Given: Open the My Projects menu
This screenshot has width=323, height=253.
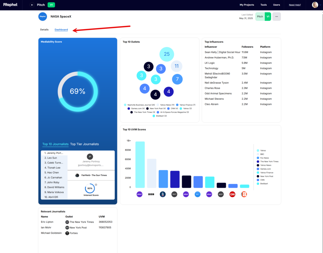Looking at the screenshot, I should 247,5.
